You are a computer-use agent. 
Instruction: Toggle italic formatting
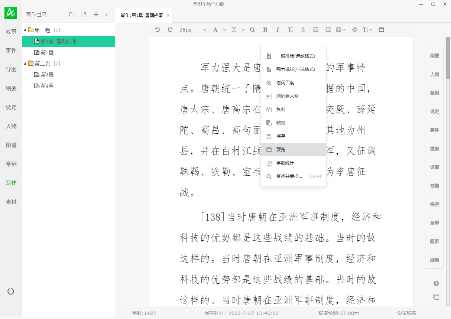click(278, 30)
